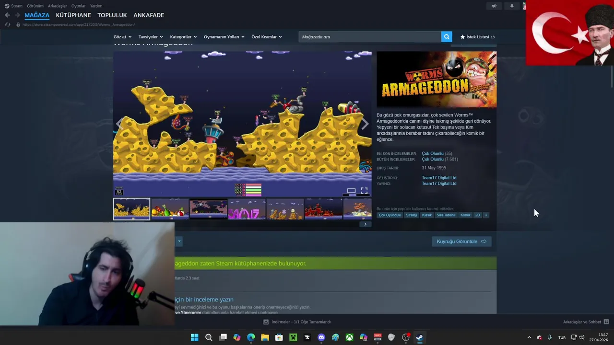Expand the Tavsiyeler dropdown
The width and height of the screenshot is (614, 345).
click(x=151, y=37)
